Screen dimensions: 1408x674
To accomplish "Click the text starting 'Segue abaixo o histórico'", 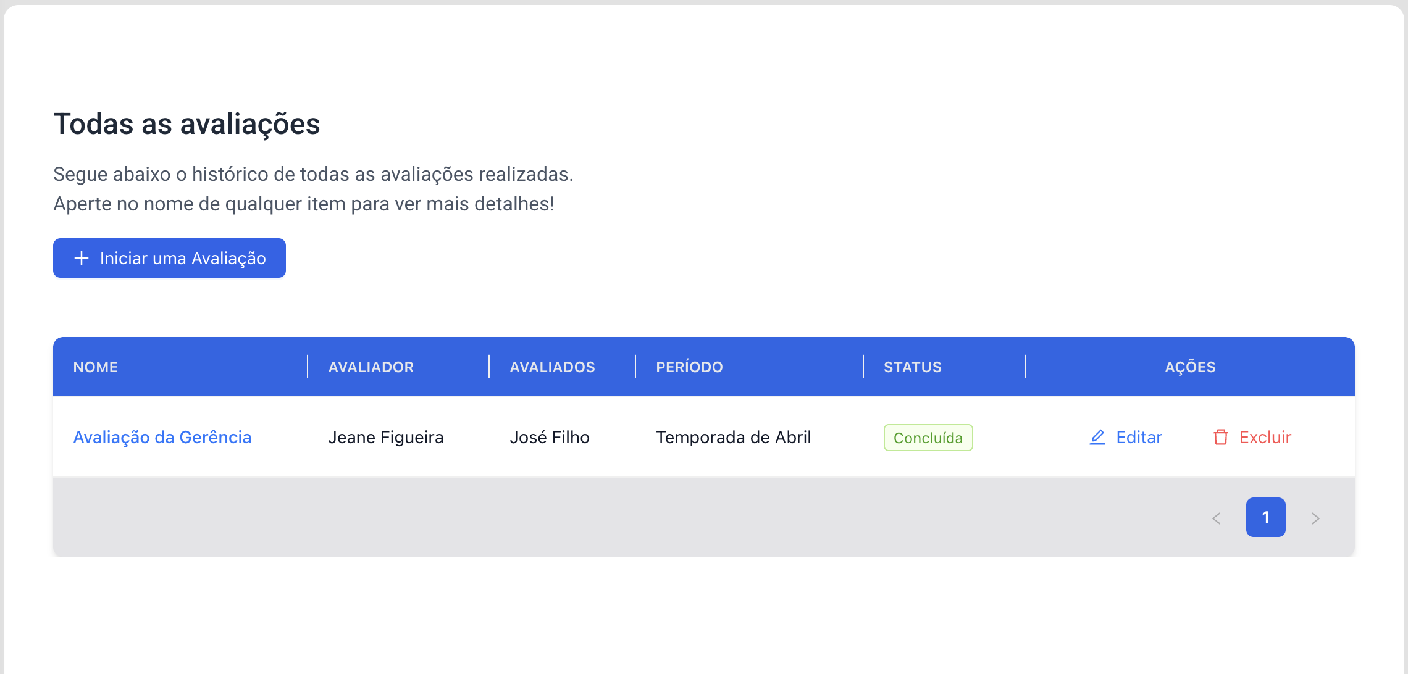I will click(x=313, y=174).
